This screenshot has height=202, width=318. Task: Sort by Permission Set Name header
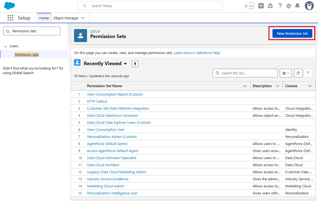pyautogui.click(x=104, y=86)
